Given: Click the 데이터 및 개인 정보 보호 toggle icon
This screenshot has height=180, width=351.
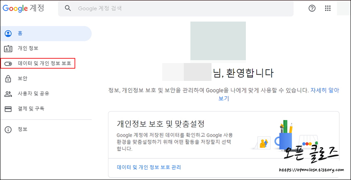Looking at the screenshot, I should 8,64.
